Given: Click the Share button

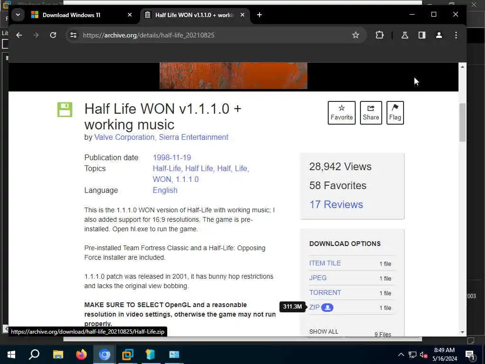Looking at the screenshot, I should [x=371, y=113].
